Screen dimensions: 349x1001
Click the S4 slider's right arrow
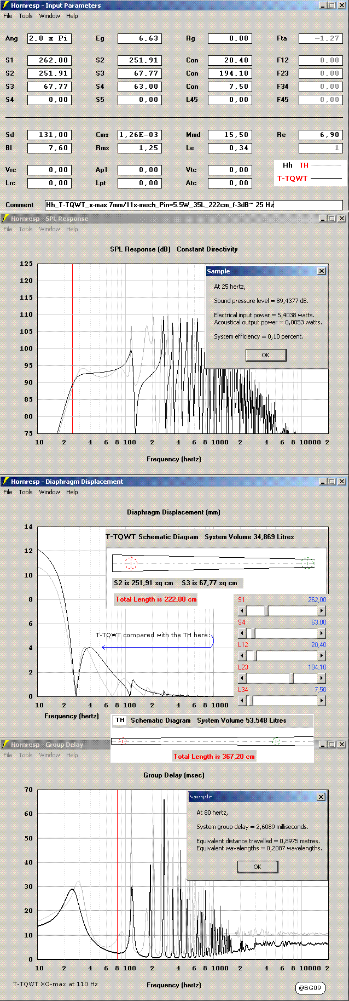(322, 633)
